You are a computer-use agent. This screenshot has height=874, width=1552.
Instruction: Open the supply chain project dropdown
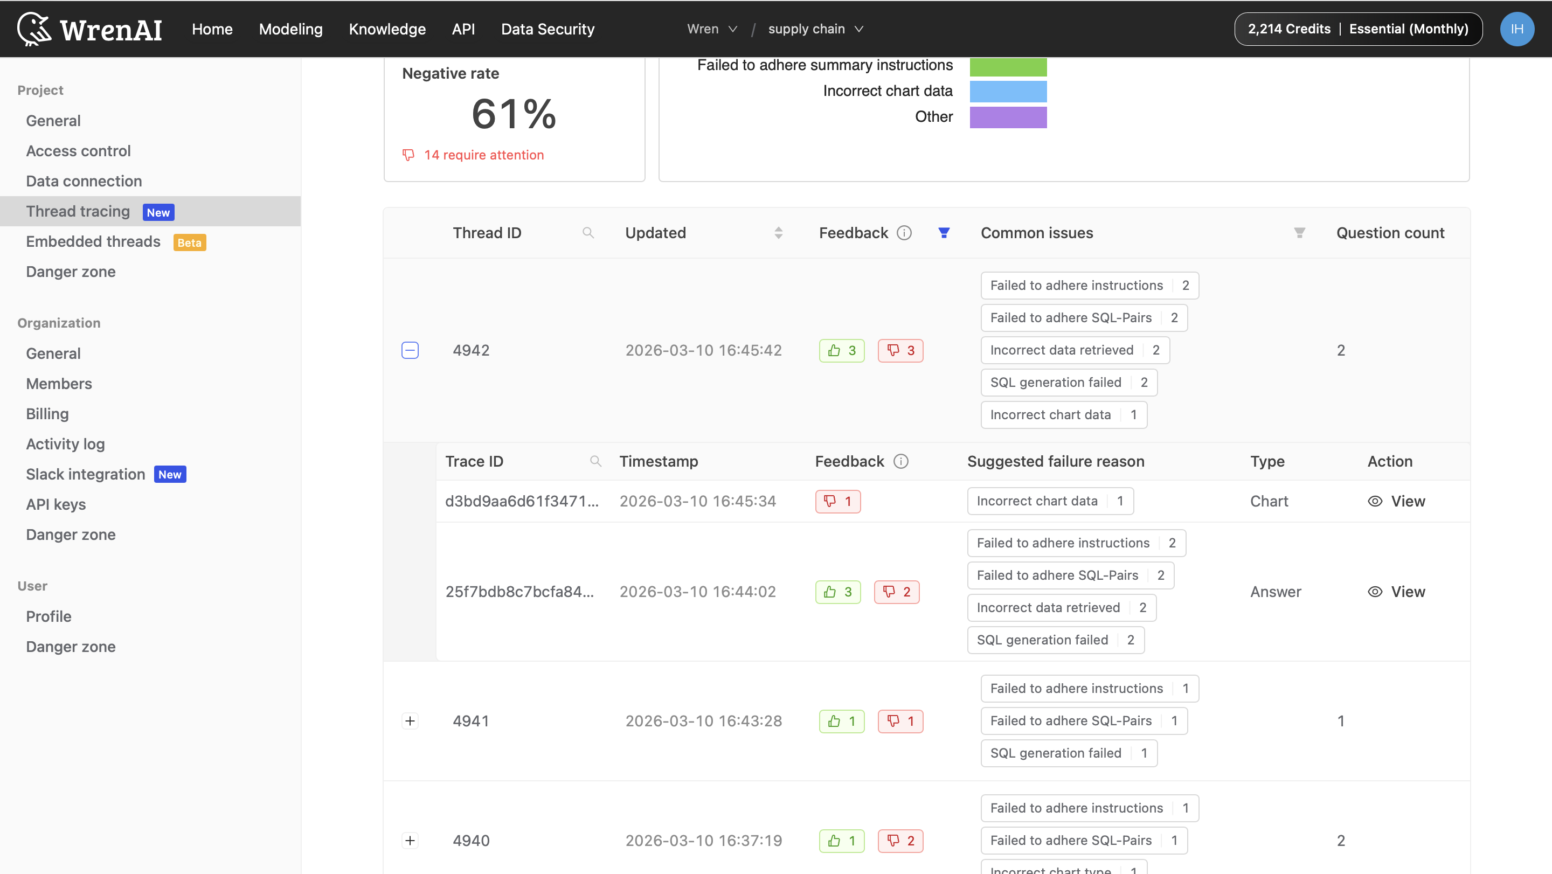point(815,29)
